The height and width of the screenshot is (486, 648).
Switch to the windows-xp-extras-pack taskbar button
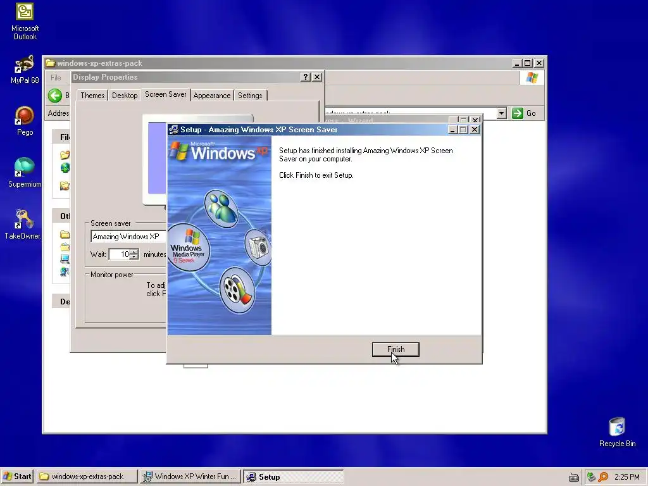tap(87, 477)
